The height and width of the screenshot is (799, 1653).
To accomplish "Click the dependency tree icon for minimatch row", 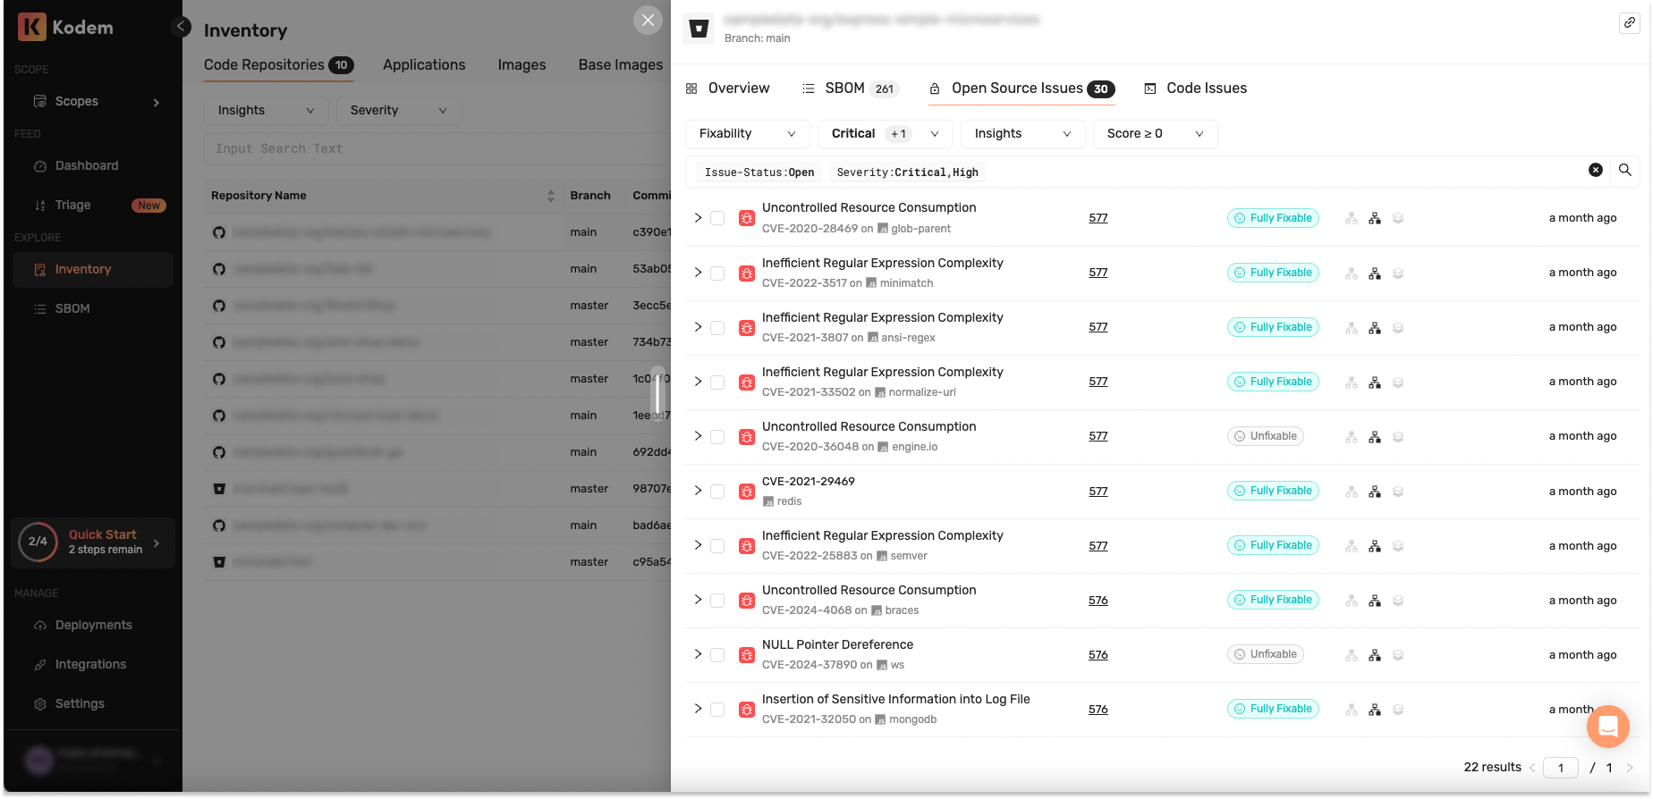I will pos(1375,273).
